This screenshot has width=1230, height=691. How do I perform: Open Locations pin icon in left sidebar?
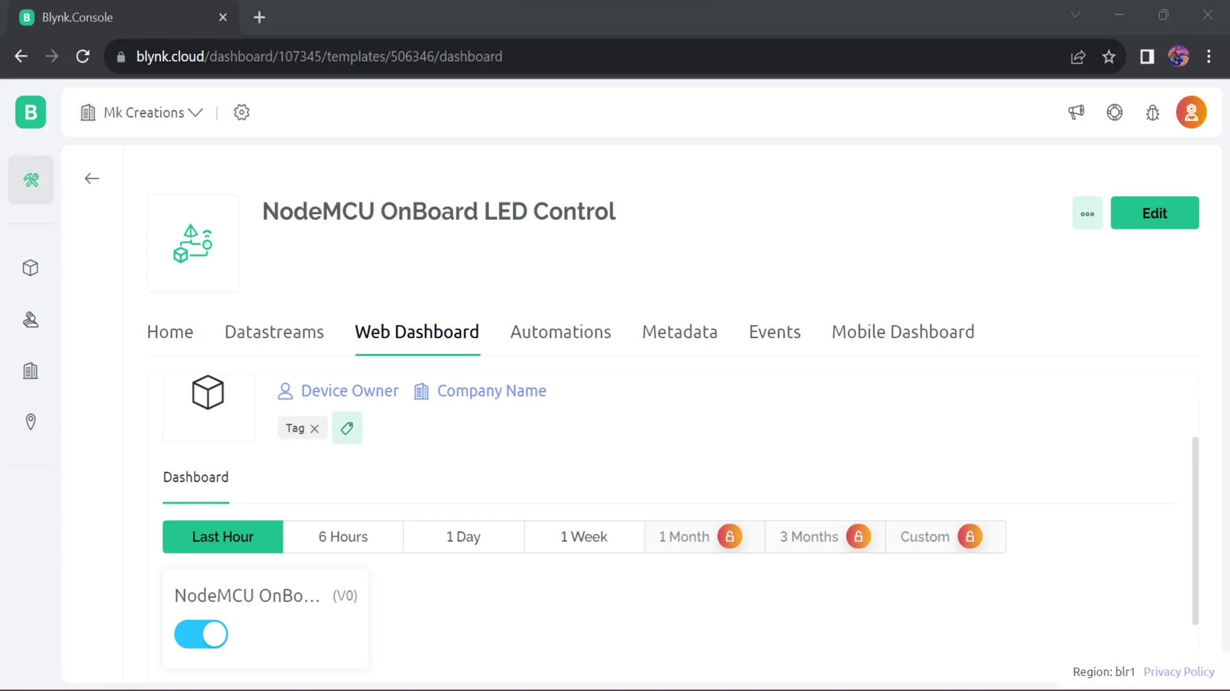click(x=31, y=422)
